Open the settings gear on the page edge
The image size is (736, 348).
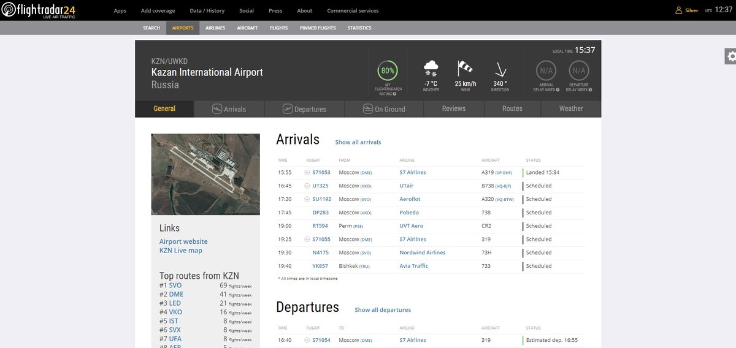click(730, 56)
